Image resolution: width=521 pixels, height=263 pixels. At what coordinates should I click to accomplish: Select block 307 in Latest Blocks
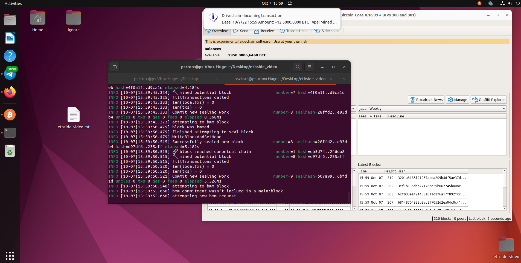coord(413,203)
